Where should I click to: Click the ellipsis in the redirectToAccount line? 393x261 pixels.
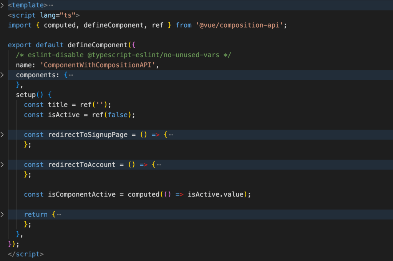(159, 165)
